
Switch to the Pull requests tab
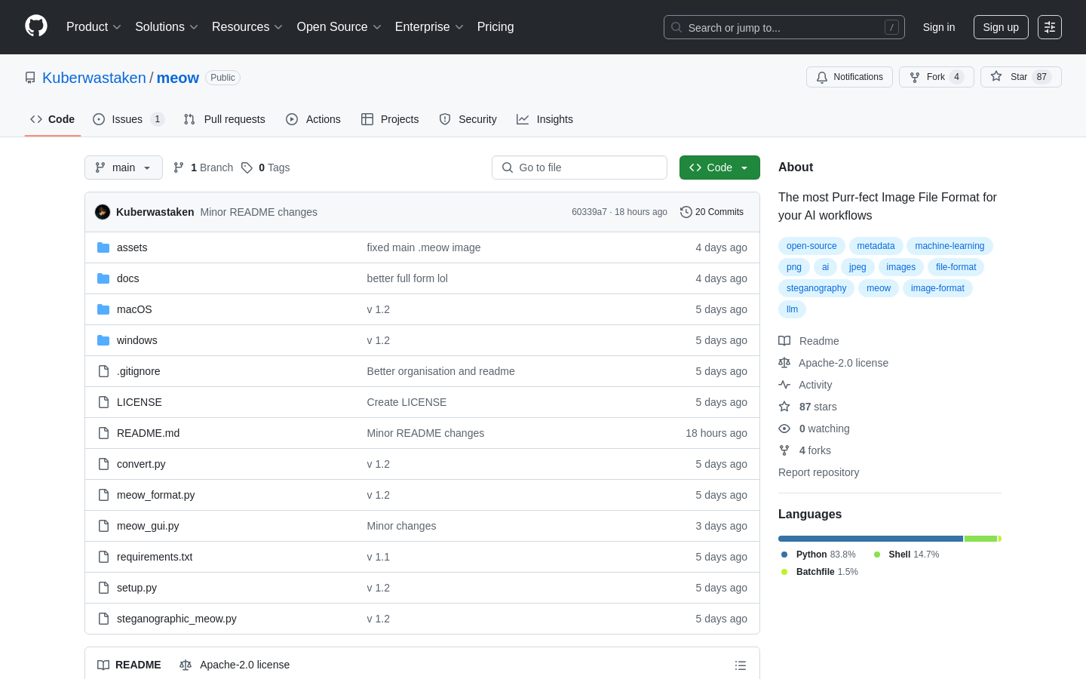click(225, 119)
